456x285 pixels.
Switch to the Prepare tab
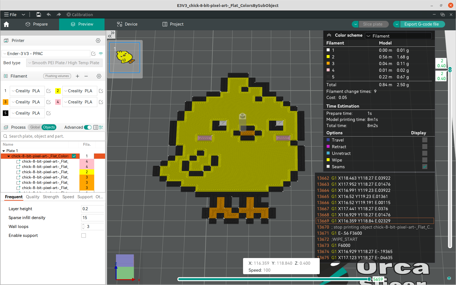point(37,24)
